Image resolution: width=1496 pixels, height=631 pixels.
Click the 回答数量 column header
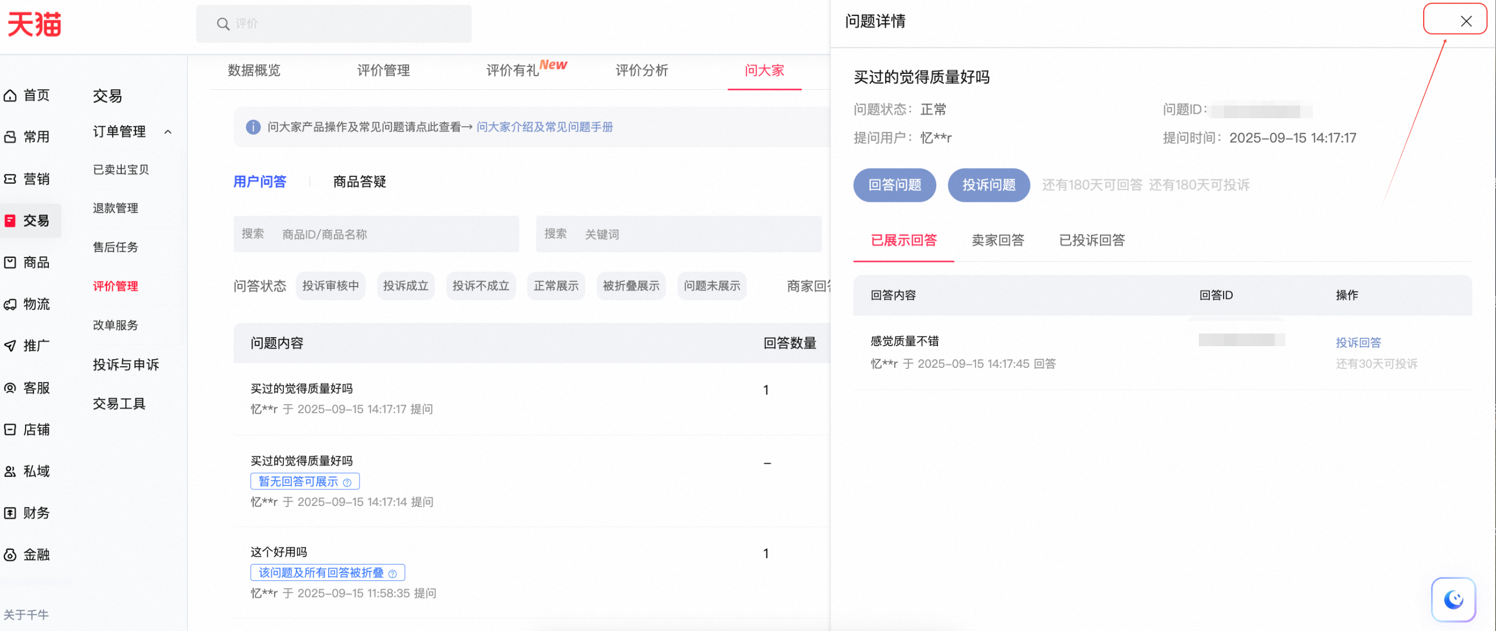[790, 343]
